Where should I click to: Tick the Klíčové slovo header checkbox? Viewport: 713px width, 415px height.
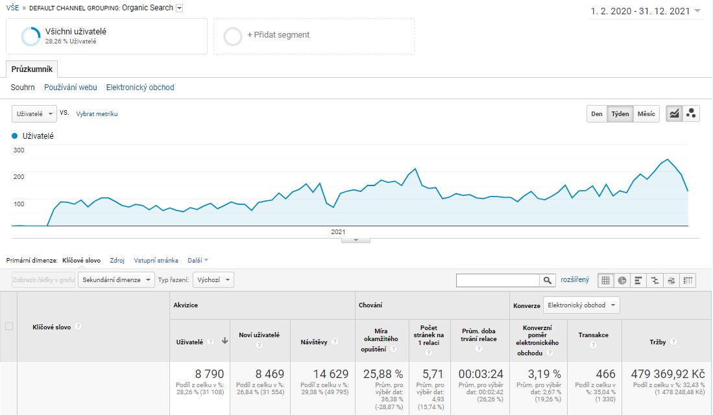pyautogui.click(x=9, y=326)
